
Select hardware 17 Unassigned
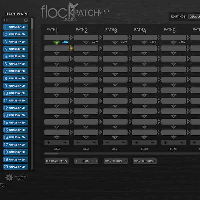(x=16, y=145)
